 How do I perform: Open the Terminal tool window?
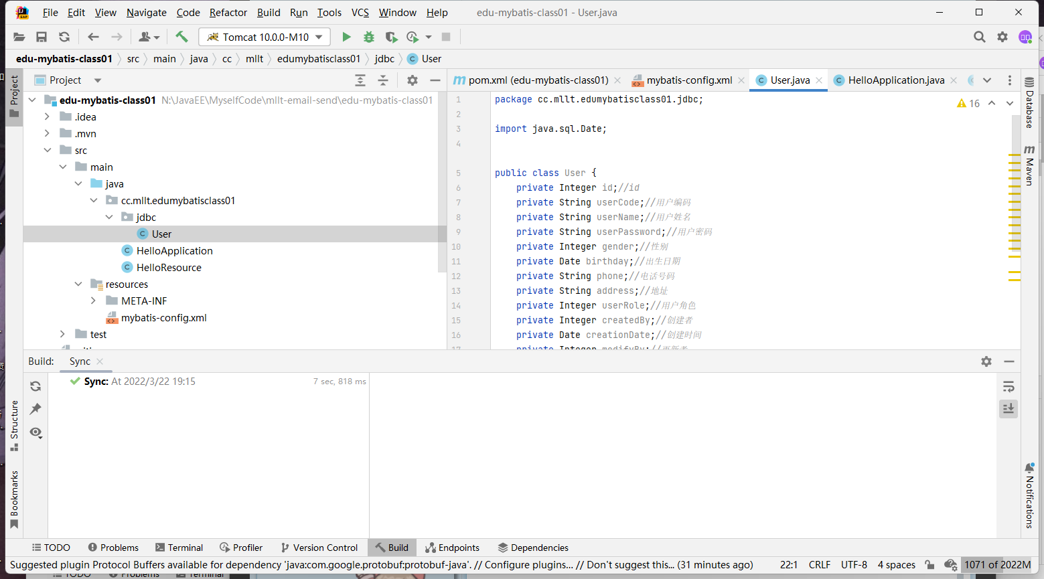click(x=179, y=548)
